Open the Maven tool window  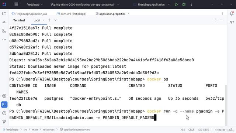point(232,22)
